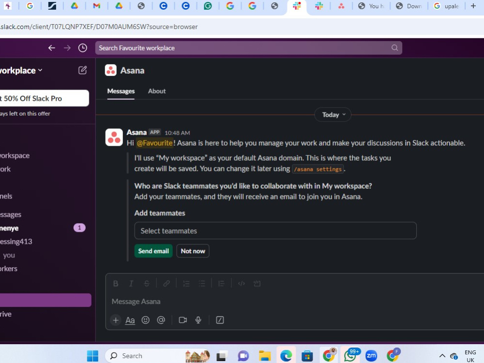Switch to the second Slack browser tab
This screenshot has width=484, height=363.
(x=319, y=6)
